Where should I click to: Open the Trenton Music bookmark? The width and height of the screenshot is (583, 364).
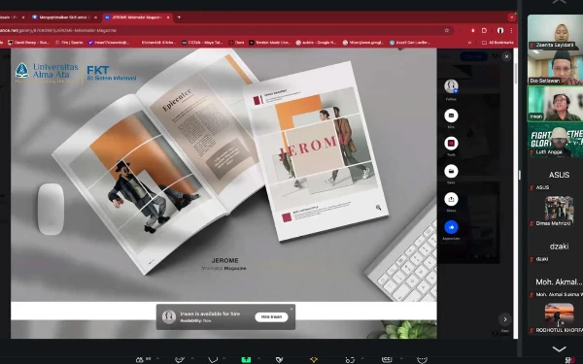point(269,43)
